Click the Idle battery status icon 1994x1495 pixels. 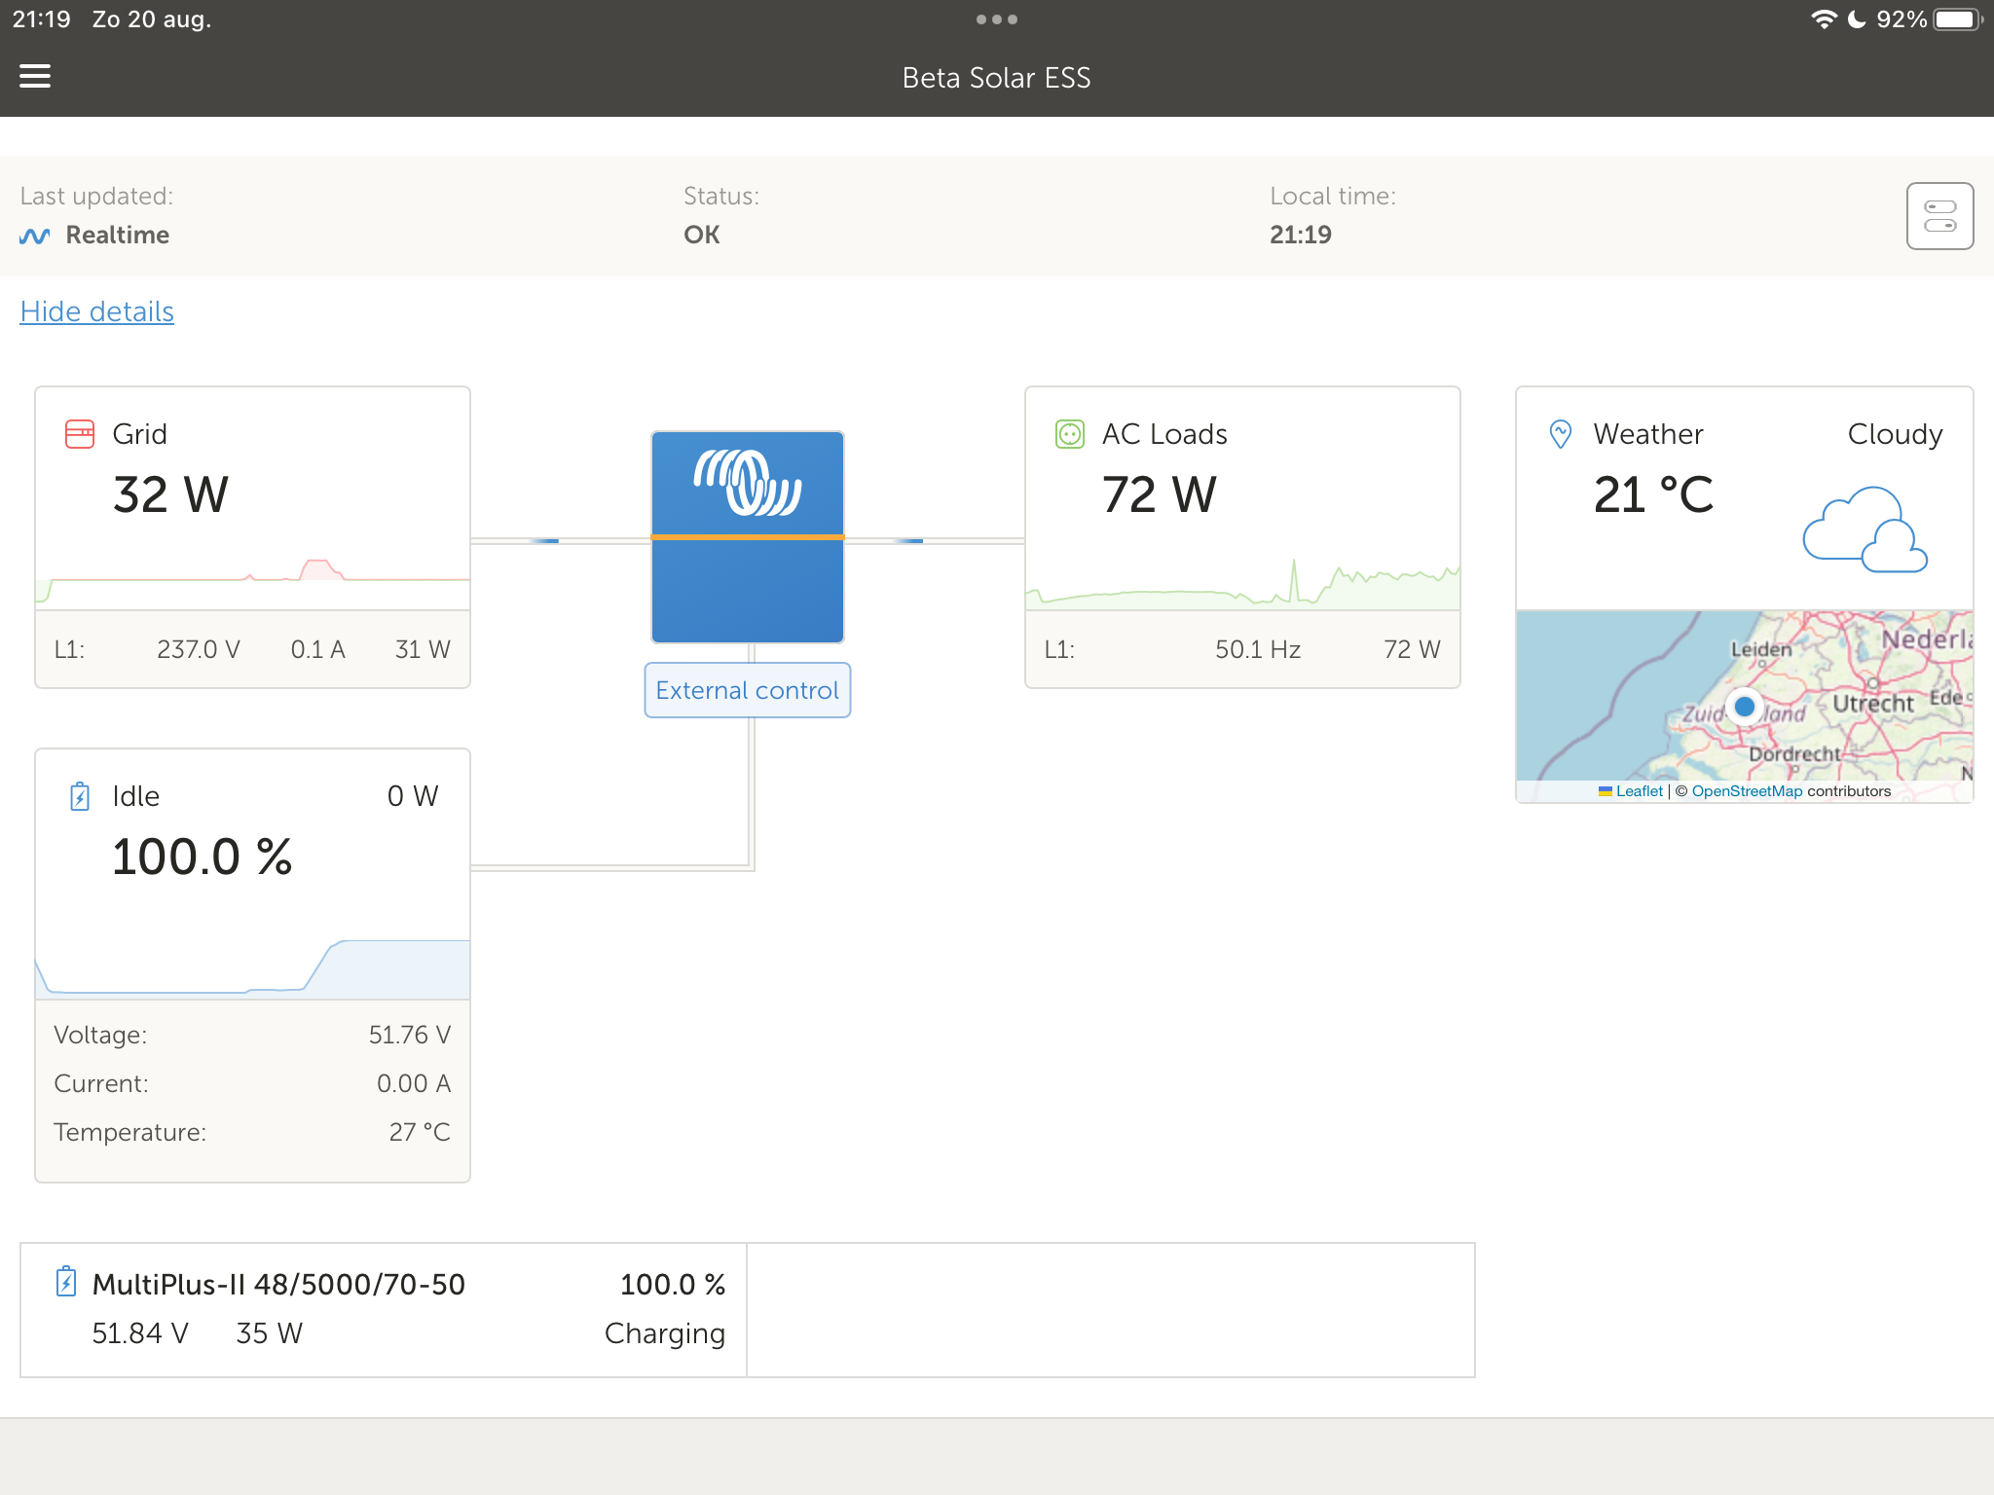80,796
